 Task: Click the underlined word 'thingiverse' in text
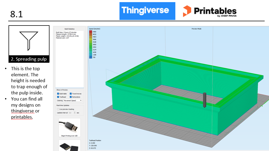22,111
